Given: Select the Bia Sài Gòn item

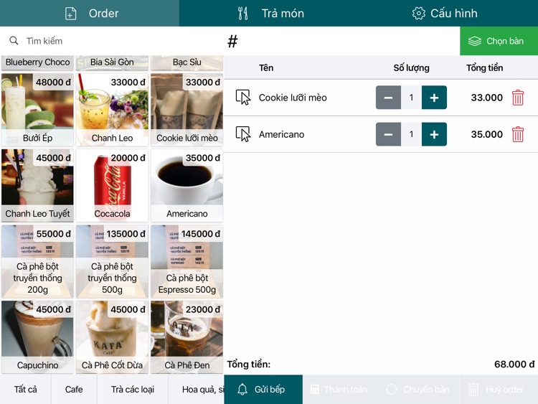Looking at the screenshot, I should (112, 62).
